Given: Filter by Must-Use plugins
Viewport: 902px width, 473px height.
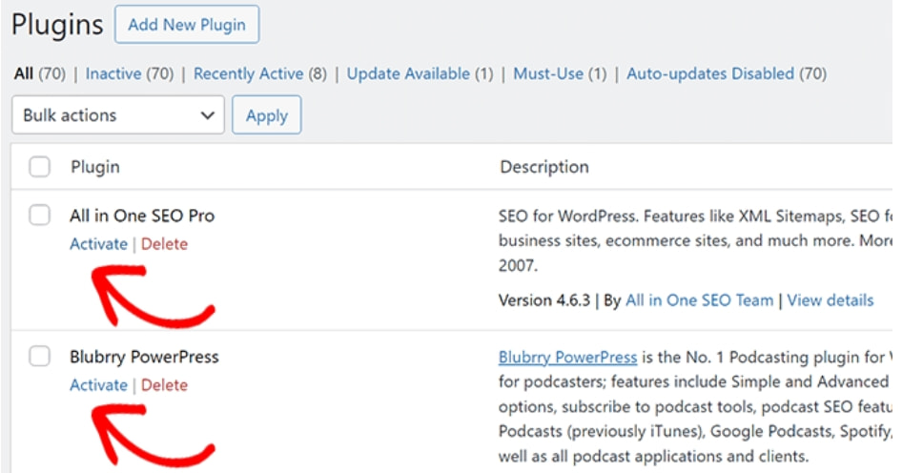Looking at the screenshot, I should (x=548, y=73).
